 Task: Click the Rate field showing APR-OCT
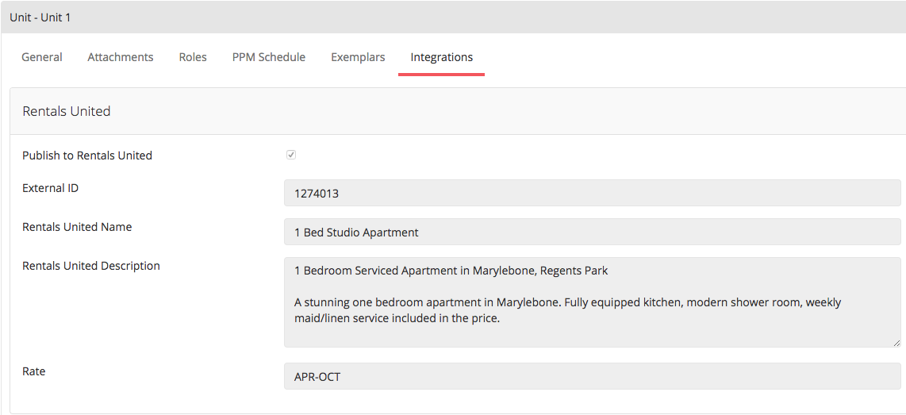(x=593, y=376)
